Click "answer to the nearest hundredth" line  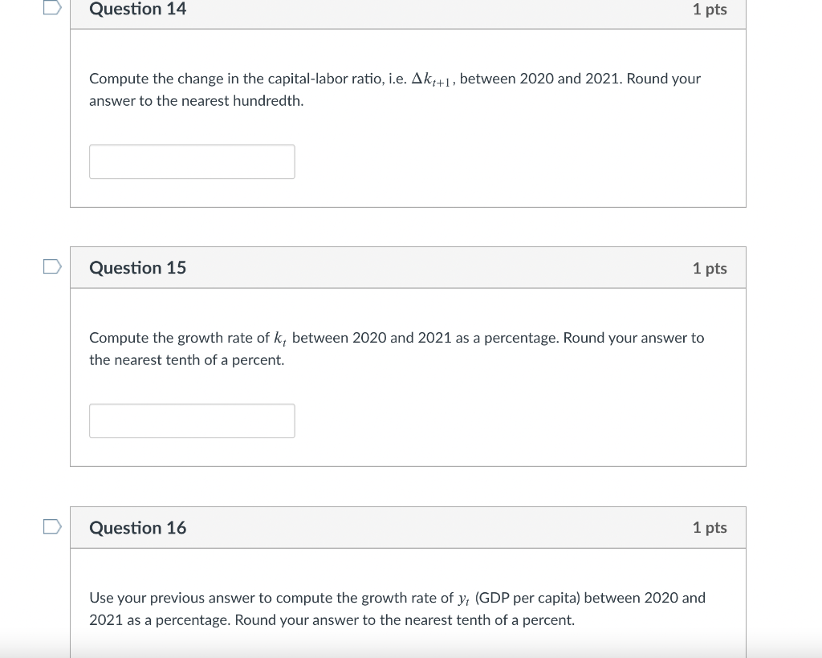coord(197,100)
